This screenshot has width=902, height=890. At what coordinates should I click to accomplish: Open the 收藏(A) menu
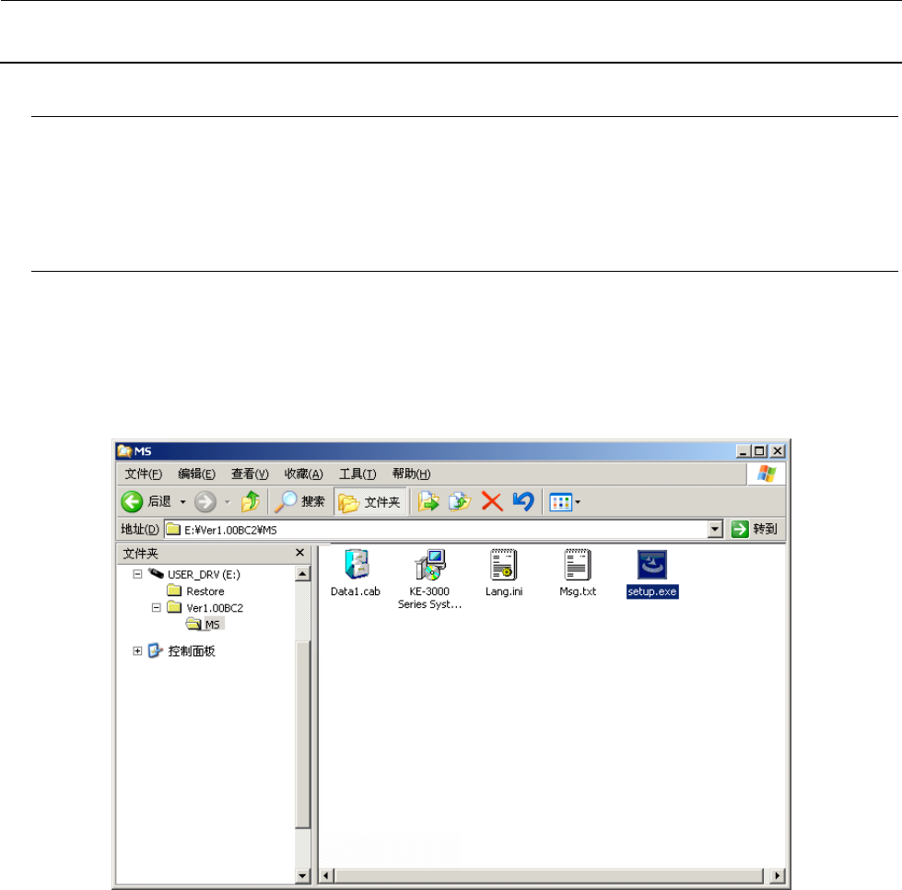[x=303, y=474]
